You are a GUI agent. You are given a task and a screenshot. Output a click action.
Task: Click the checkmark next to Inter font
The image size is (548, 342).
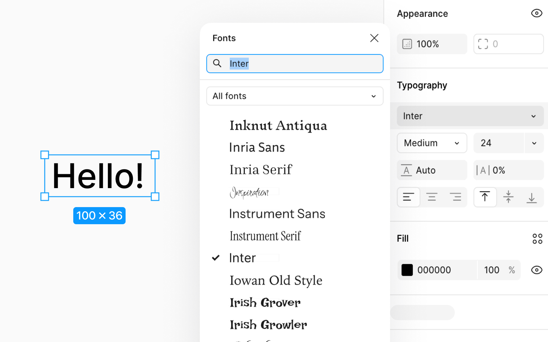tap(216, 257)
